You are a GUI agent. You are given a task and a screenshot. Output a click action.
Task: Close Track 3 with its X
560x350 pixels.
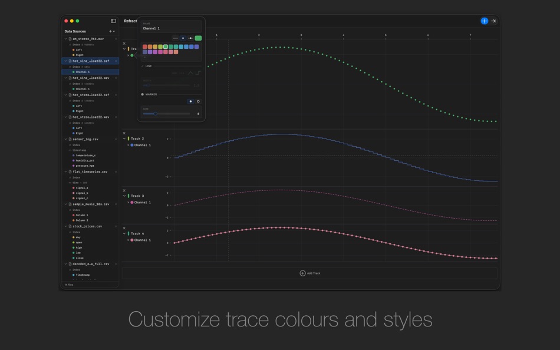click(x=124, y=191)
